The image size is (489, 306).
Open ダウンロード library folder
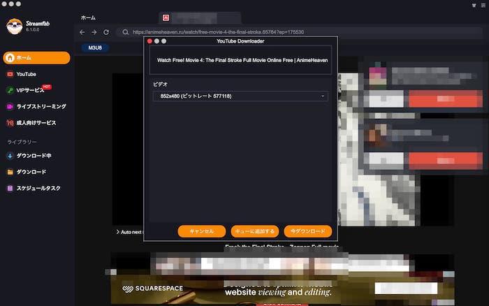(x=31, y=172)
